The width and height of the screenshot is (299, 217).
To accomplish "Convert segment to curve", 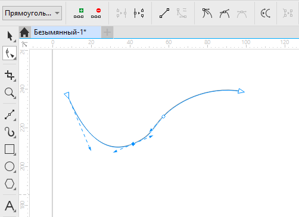I will coord(182,13).
